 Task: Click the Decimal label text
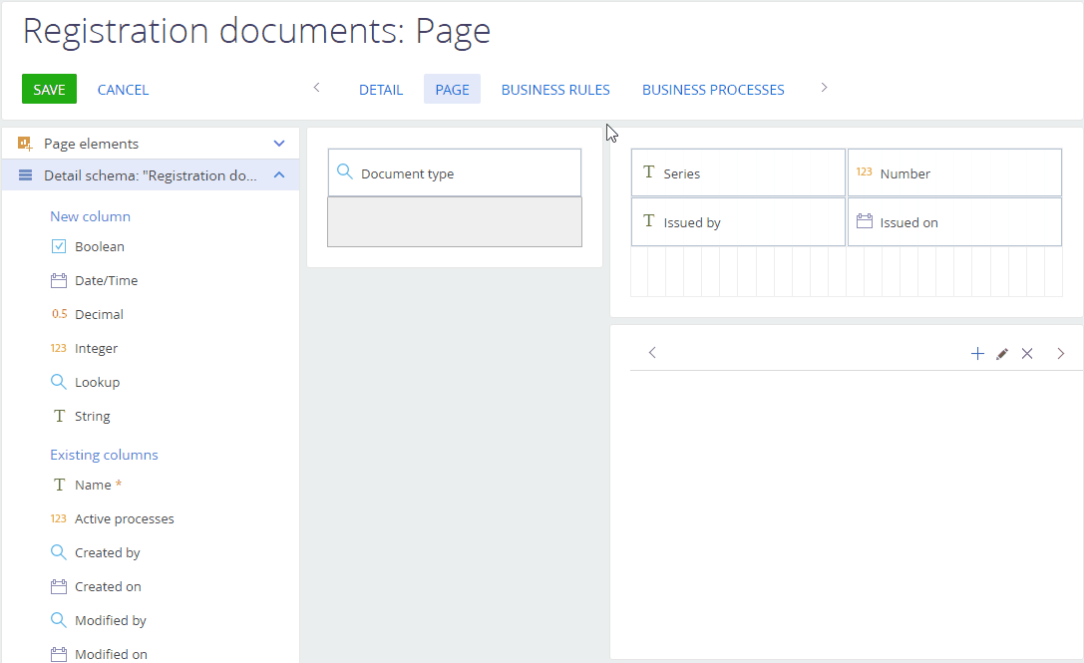point(99,315)
